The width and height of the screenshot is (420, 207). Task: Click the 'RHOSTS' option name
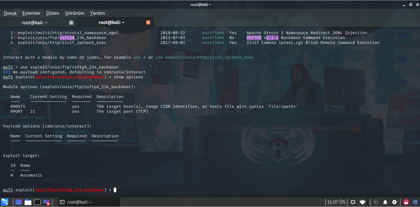pyautogui.click(x=18, y=107)
